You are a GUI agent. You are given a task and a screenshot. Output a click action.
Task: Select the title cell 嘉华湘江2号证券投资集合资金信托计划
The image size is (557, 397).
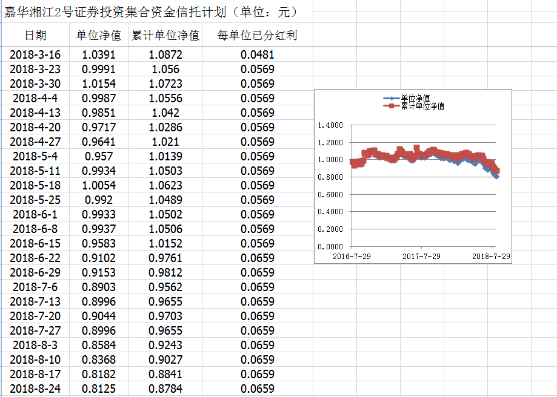click(x=157, y=11)
